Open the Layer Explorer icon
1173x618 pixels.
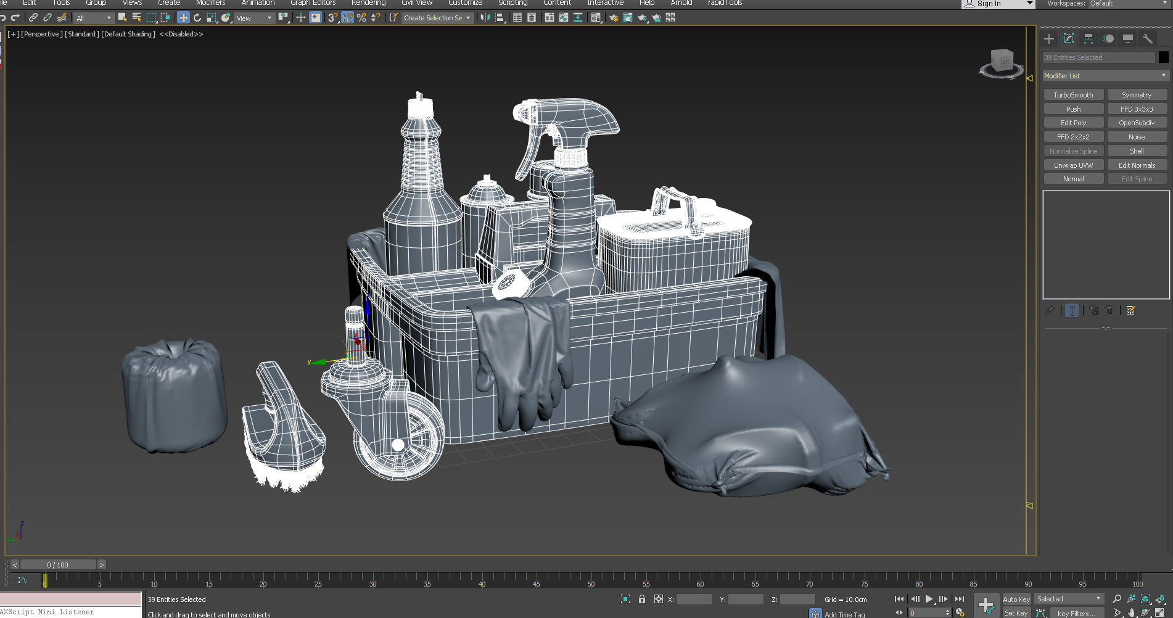[x=532, y=18]
